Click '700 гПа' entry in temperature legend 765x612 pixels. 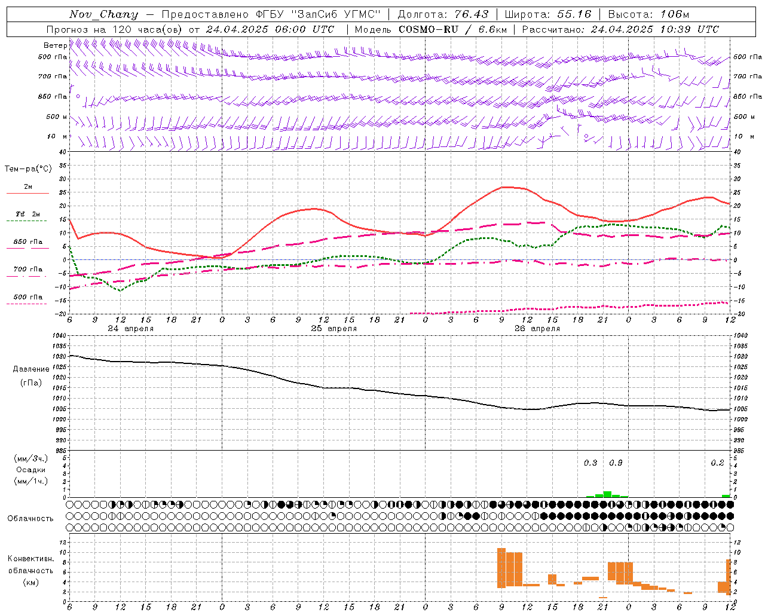click(x=28, y=270)
